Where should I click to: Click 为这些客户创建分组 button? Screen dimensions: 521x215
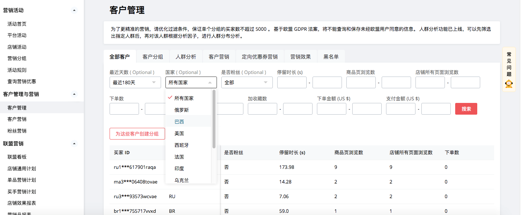[137, 134]
